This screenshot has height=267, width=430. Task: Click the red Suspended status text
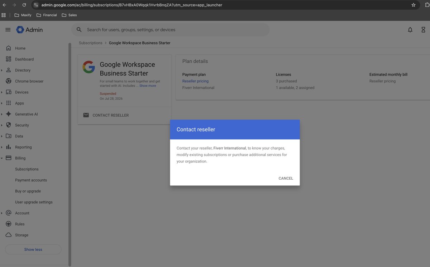(x=108, y=94)
